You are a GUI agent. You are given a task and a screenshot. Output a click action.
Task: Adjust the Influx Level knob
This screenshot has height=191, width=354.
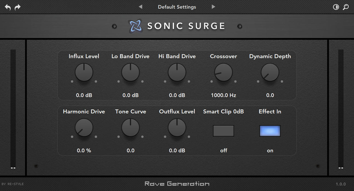(84, 72)
